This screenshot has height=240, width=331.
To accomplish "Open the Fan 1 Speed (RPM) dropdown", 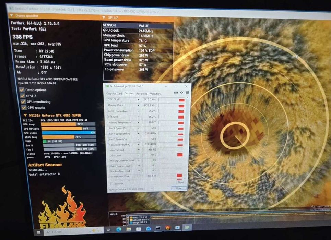I will point(139,134).
